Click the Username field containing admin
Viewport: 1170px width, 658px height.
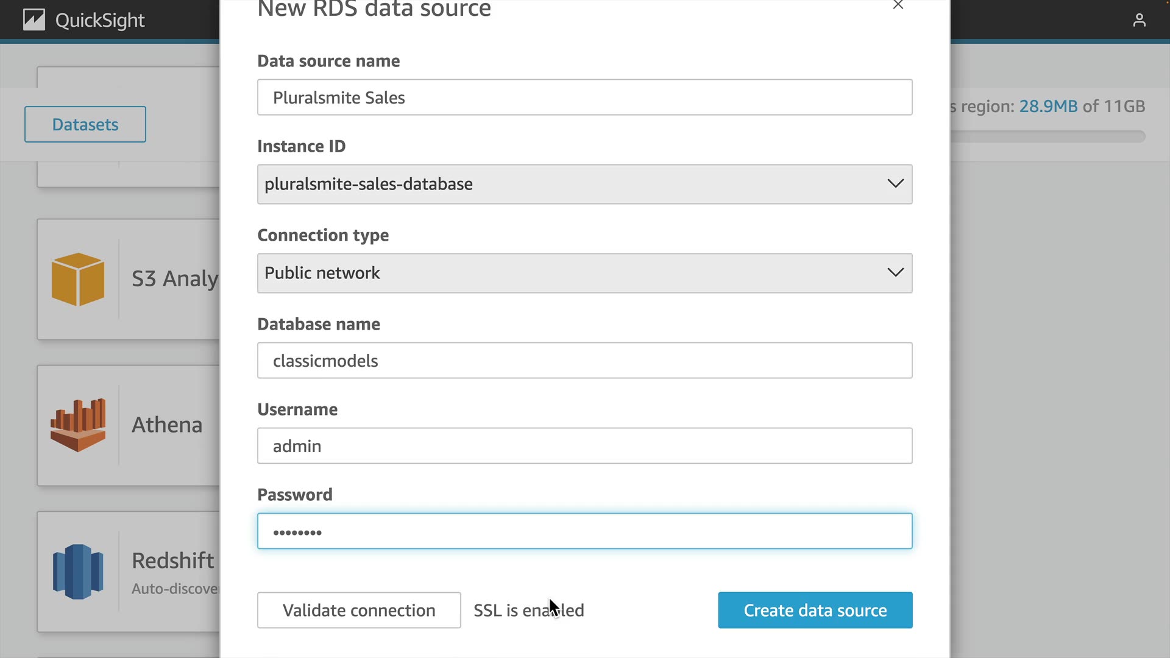(584, 446)
